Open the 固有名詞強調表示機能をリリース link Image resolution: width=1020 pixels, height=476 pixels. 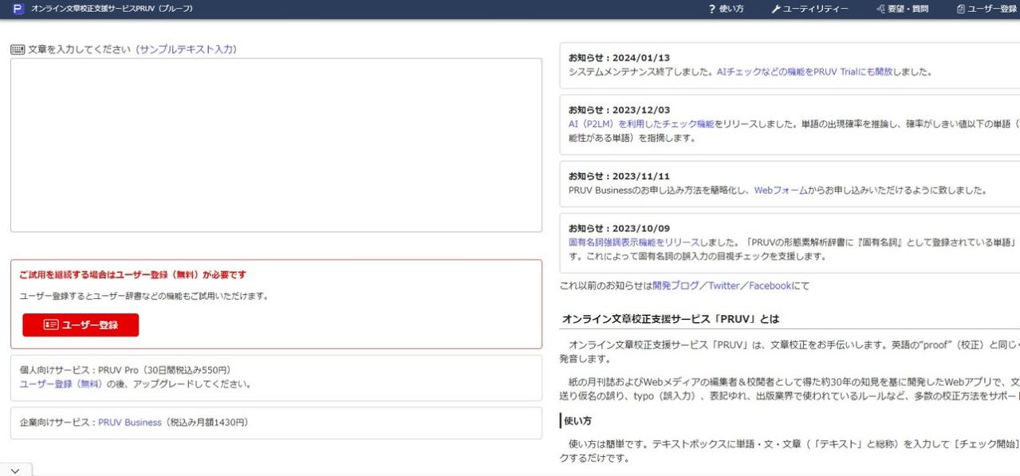(x=634, y=242)
